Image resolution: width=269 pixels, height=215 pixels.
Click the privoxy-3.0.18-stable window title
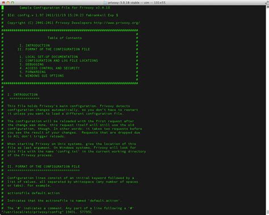[137, 3]
